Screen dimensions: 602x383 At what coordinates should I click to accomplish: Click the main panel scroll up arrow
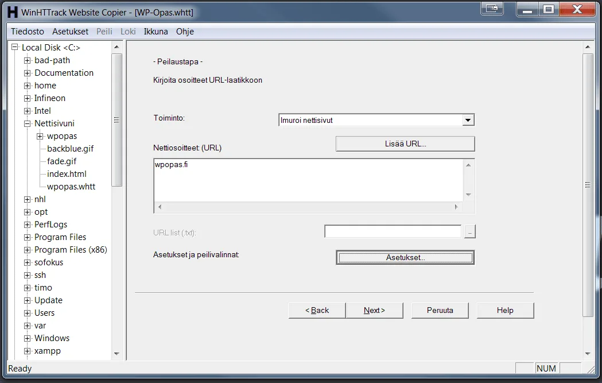click(x=588, y=47)
